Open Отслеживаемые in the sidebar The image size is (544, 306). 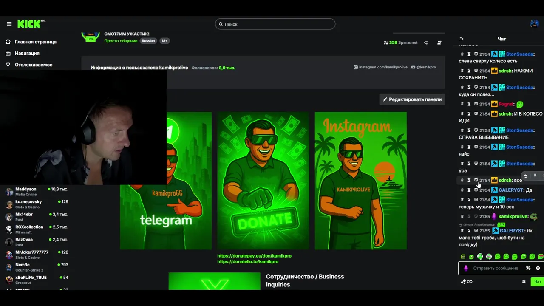click(34, 65)
